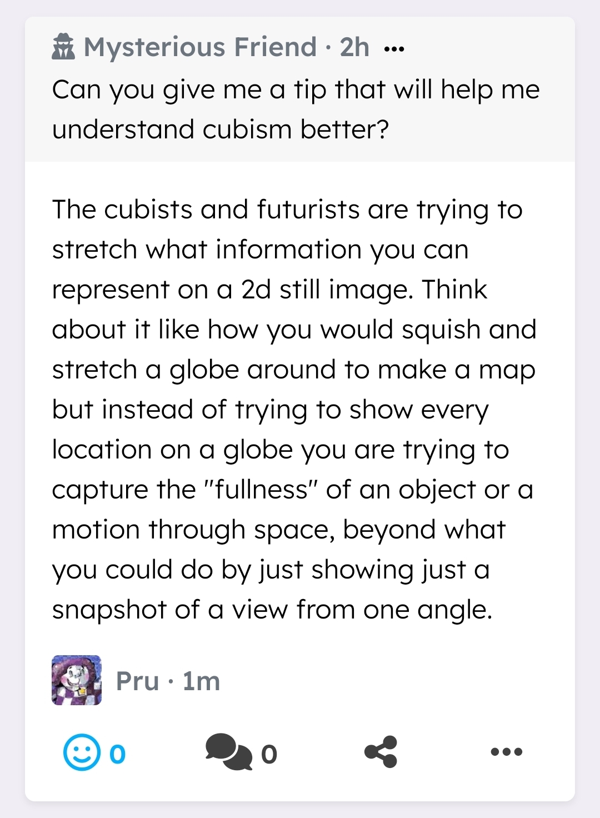Image resolution: width=600 pixels, height=818 pixels.
Task: Open the three-dot menu beside 2h
Action: (x=394, y=49)
